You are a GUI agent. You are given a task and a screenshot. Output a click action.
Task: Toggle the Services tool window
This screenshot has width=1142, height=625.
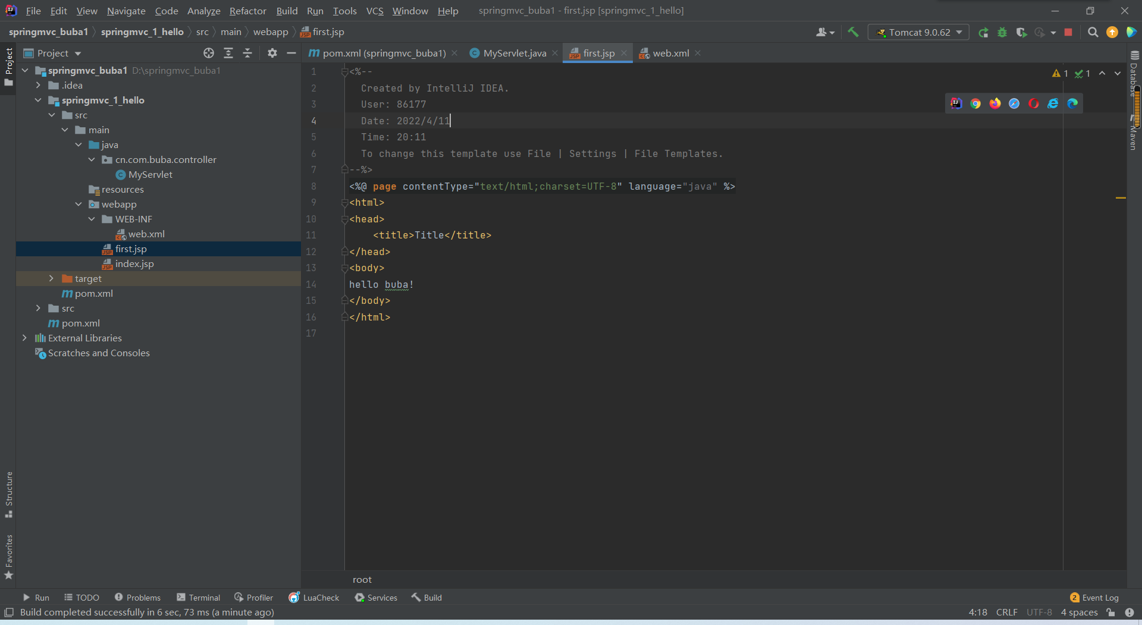pos(376,597)
